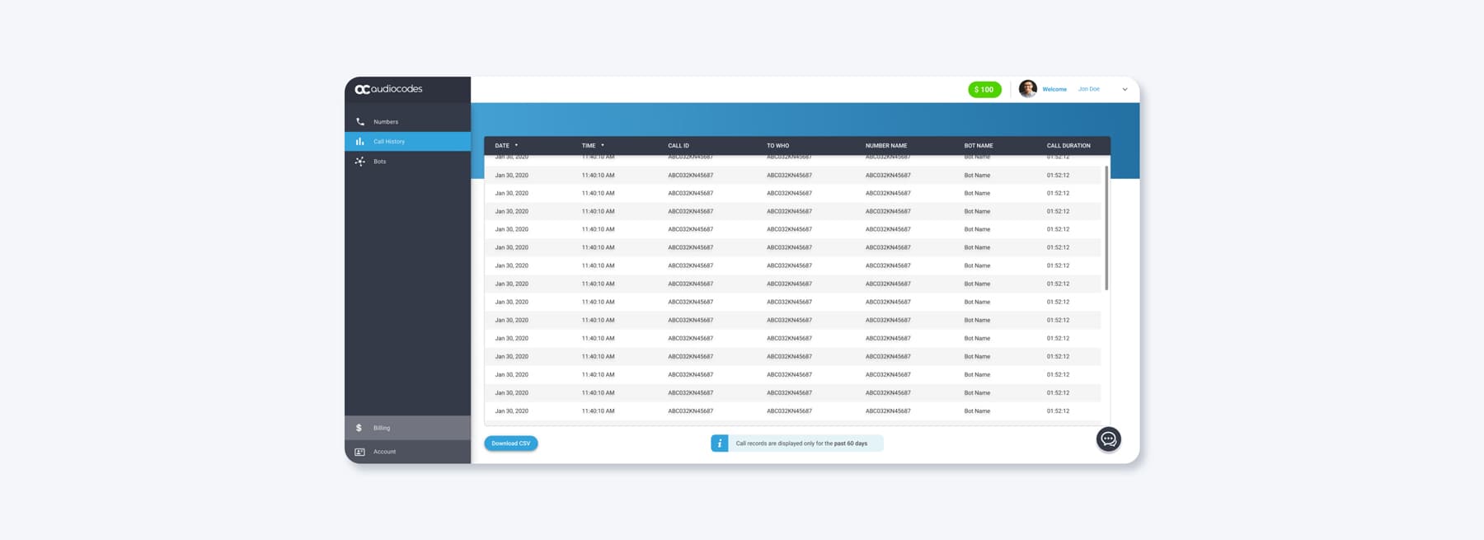Open the Numbers menu item
This screenshot has width=1484, height=540.
pos(386,122)
